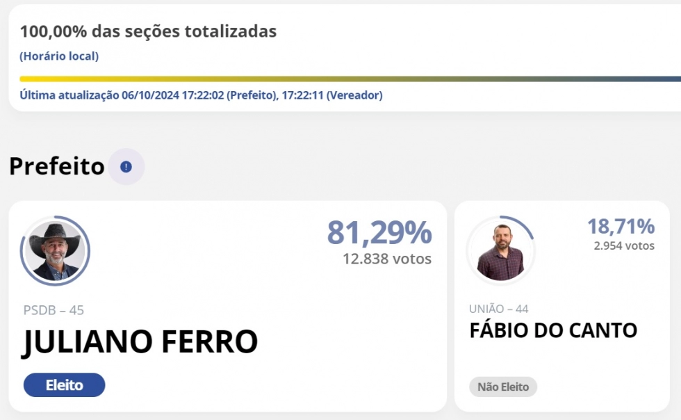
Task: Click the 2.954 votos count
Action: (624, 245)
